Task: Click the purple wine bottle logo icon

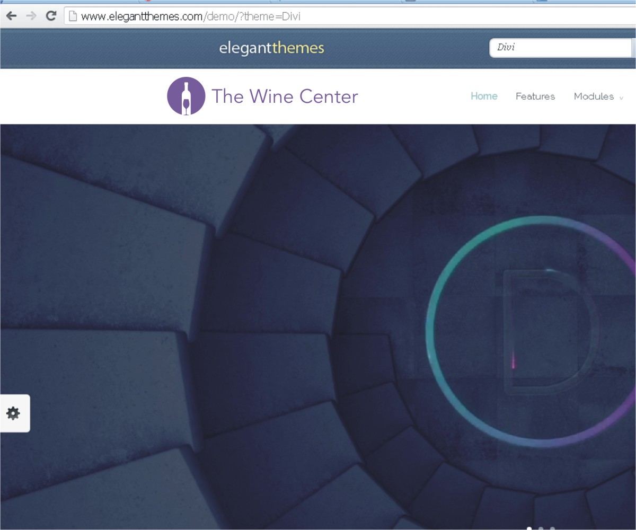Action: tap(186, 96)
